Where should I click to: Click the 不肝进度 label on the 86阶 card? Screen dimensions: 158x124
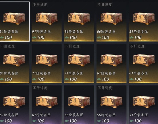click(105, 5)
